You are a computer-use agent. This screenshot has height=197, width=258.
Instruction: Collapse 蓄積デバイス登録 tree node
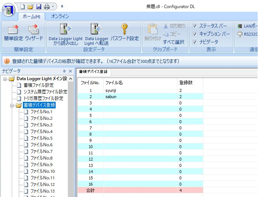pyautogui.click(x=12, y=105)
